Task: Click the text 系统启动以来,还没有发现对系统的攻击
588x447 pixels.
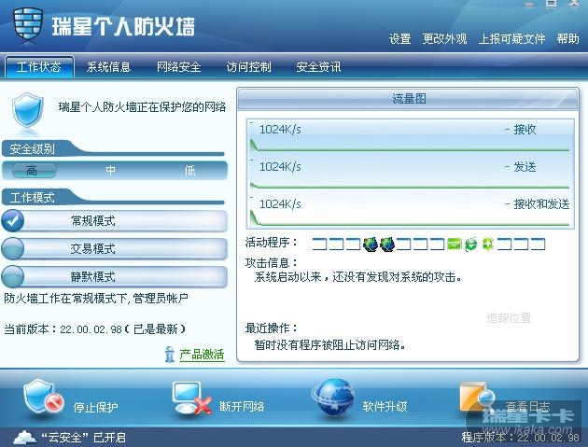Action: pyautogui.click(x=357, y=277)
